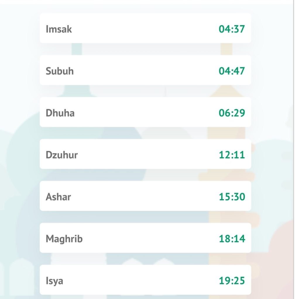This screenshot has width=295, height=299.
Task: Click the 15:30 Ashar time
Action: tap(232, 197)
